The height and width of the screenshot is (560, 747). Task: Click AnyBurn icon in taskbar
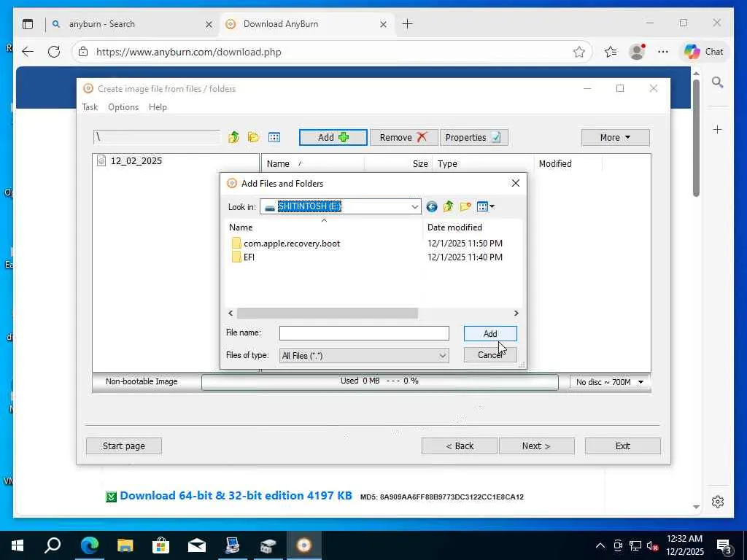pos(304,545)
